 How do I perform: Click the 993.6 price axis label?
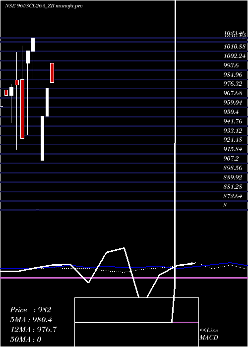(x=231, y=65)
